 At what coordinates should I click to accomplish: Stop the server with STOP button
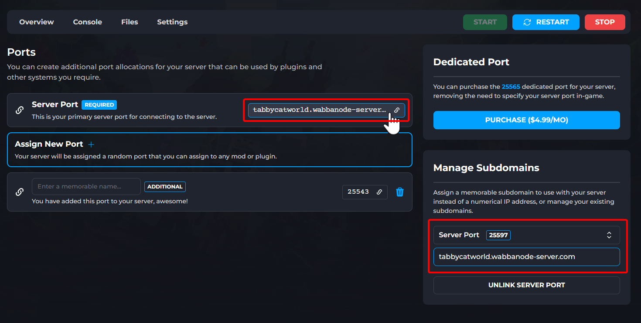point(605,22)
